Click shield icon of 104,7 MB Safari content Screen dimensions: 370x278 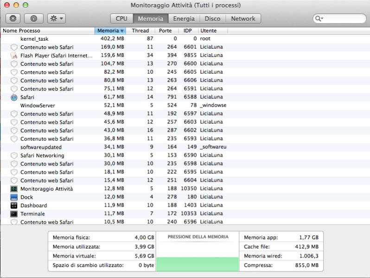14,64
